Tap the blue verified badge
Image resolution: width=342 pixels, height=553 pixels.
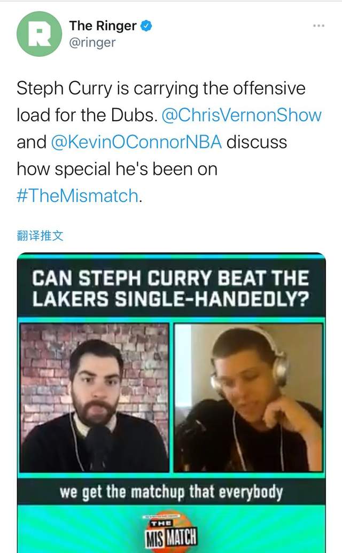(x=146, y=26)
